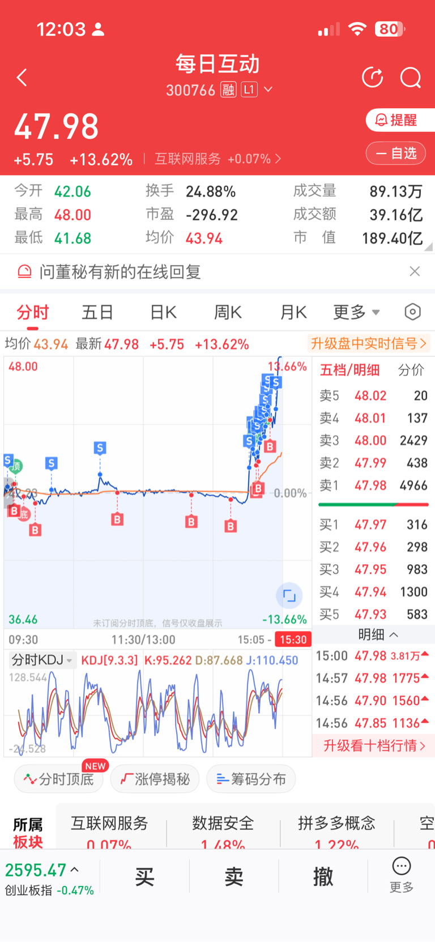This screenshot has width=435, height=942.
Task: Expand stock title dropdown chevron
Action: pos(268,89)
